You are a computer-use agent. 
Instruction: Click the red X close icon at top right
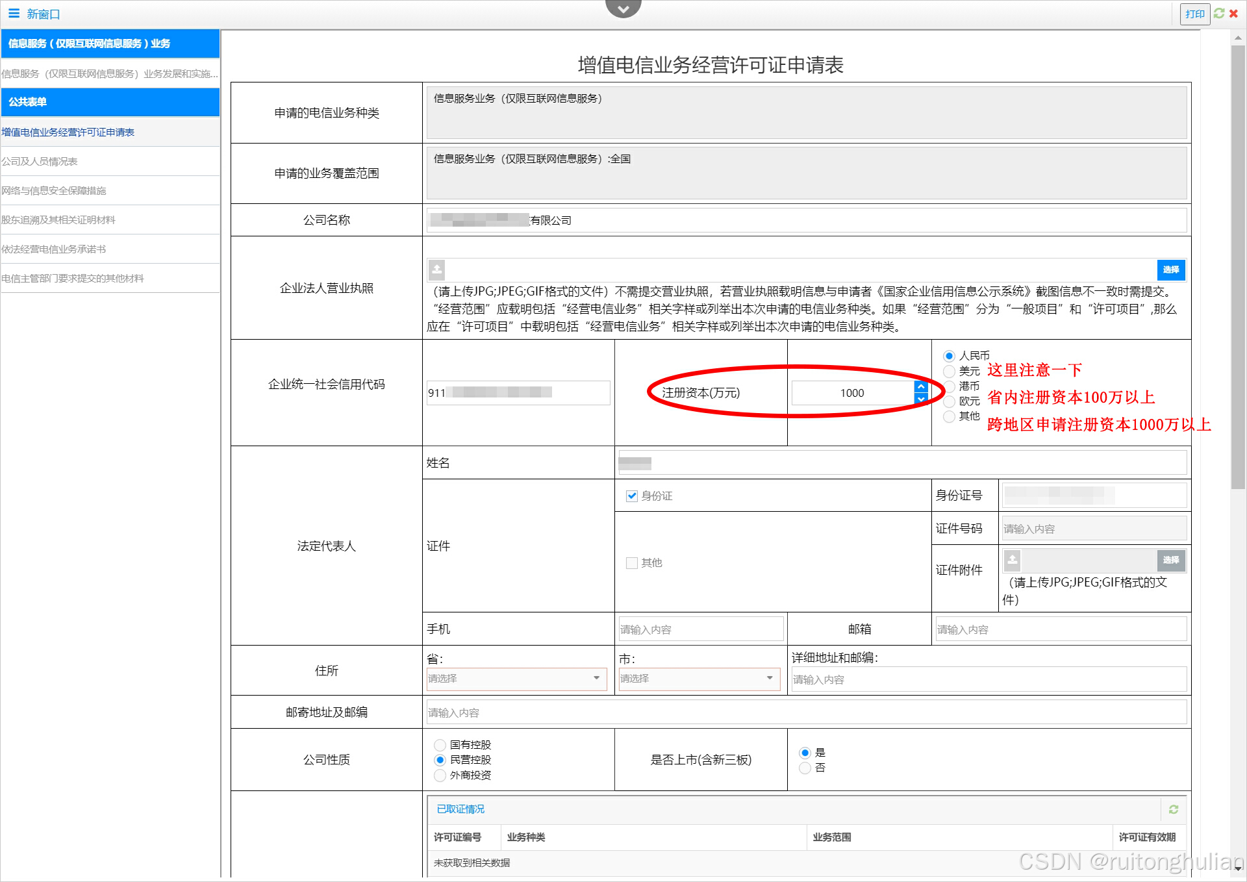tap(1233, 13)
